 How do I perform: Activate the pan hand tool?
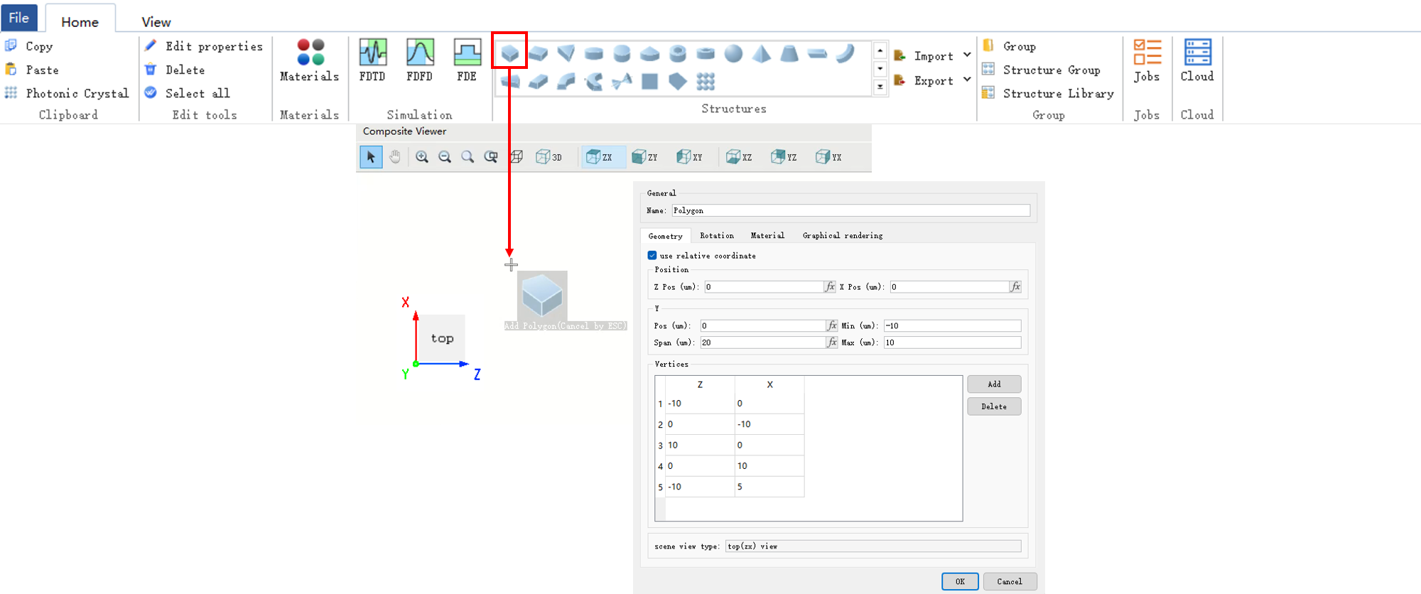click(x=395, y=157)
